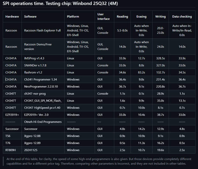The width and height of the screenshot is (198, 169).
Task: Click NeoProgrammer 2.2.0.10 row text
Action: 41,87
